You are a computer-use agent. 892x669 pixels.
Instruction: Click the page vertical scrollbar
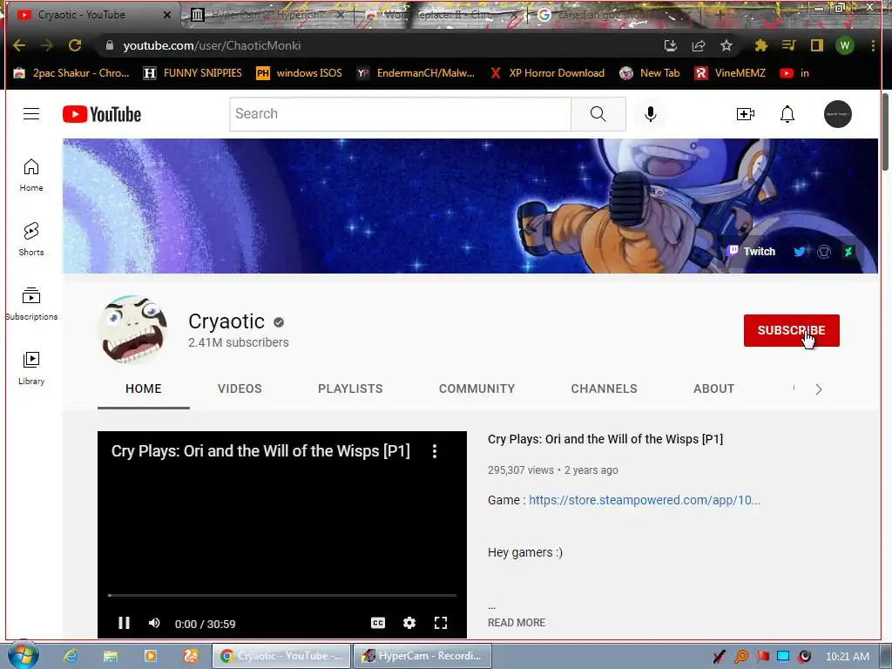886,131
